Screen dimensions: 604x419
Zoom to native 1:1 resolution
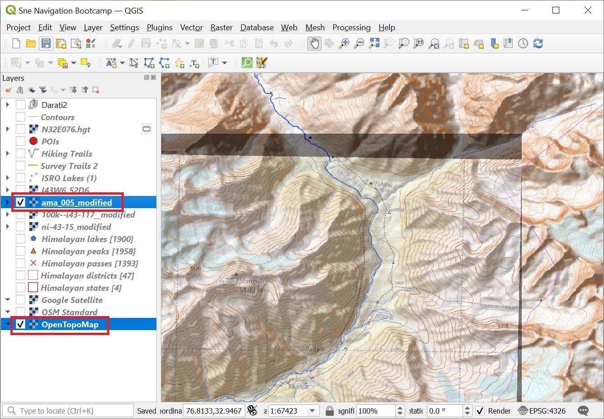click(x=419, y=43)
